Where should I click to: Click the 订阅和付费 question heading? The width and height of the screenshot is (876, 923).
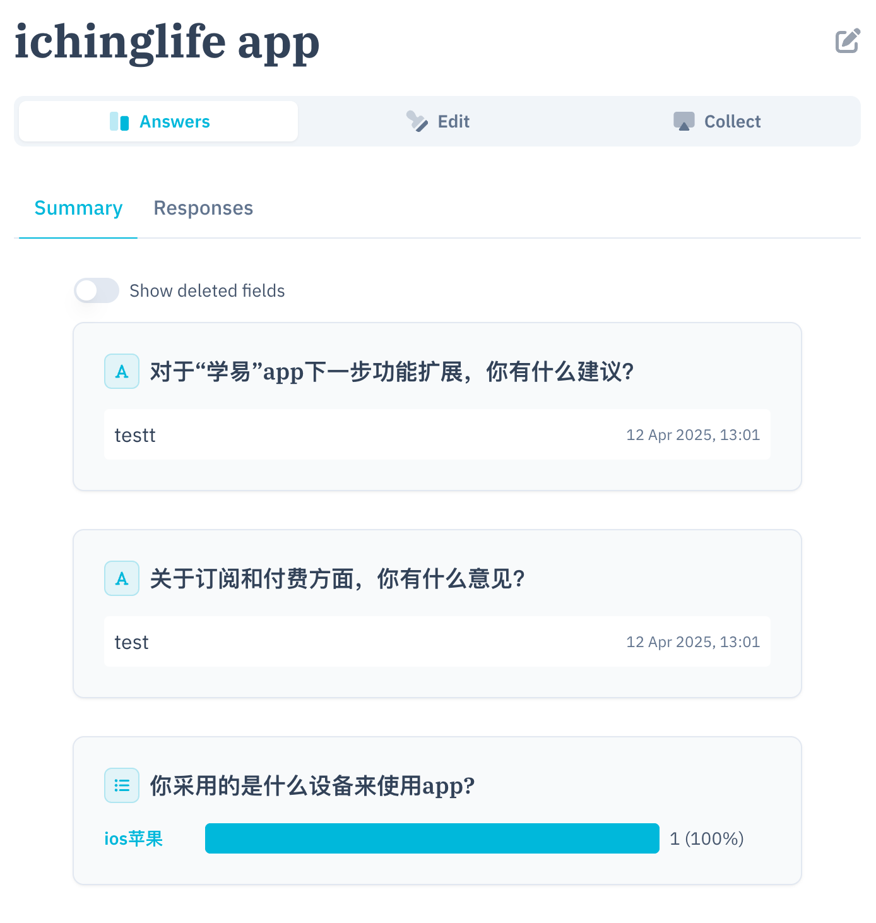(x=337, y=579)
